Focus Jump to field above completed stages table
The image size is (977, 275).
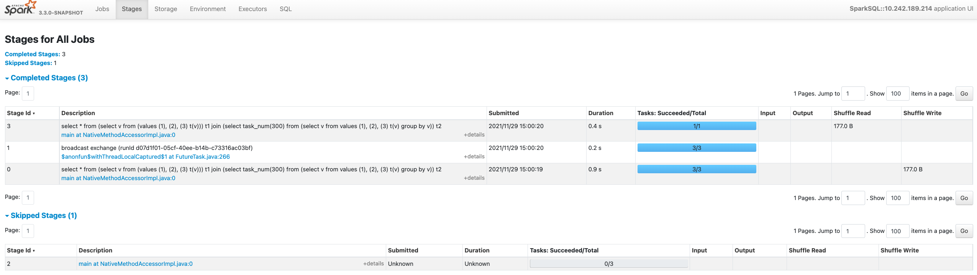(853, 94)
